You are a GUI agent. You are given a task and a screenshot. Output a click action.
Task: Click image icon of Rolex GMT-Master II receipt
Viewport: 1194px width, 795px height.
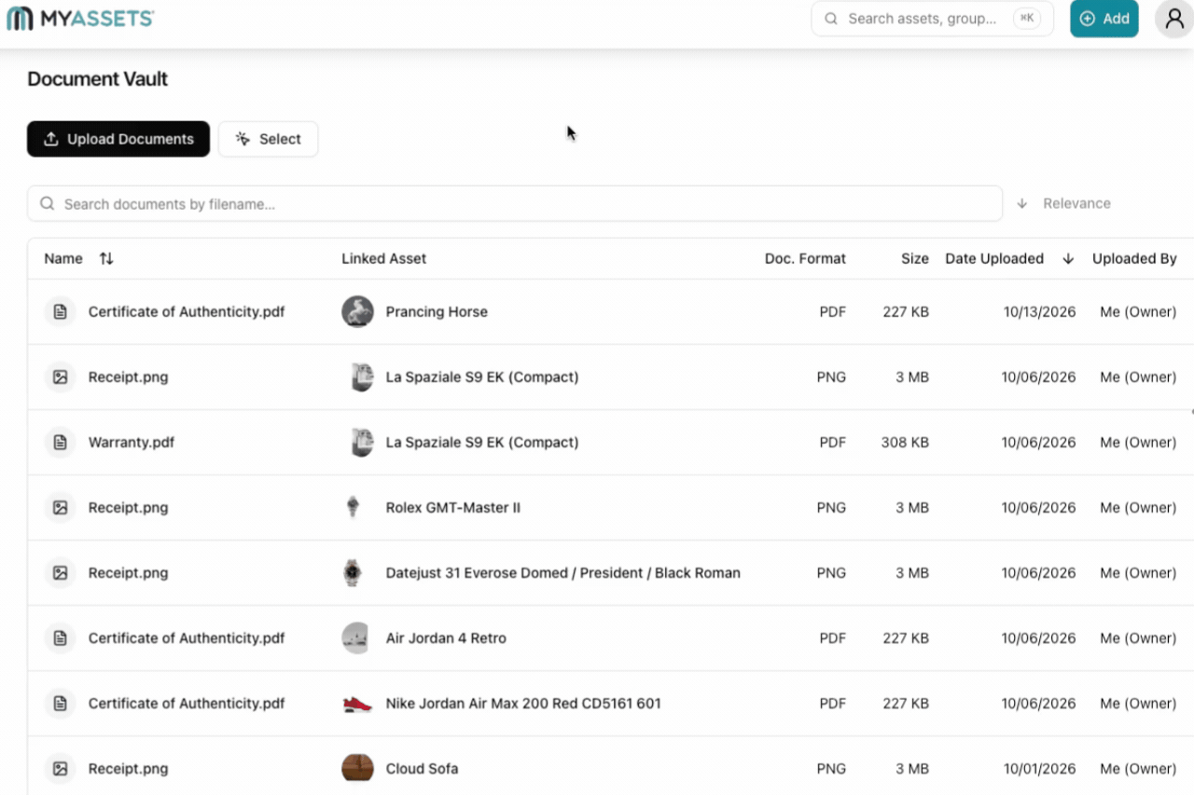click(60, 508)
